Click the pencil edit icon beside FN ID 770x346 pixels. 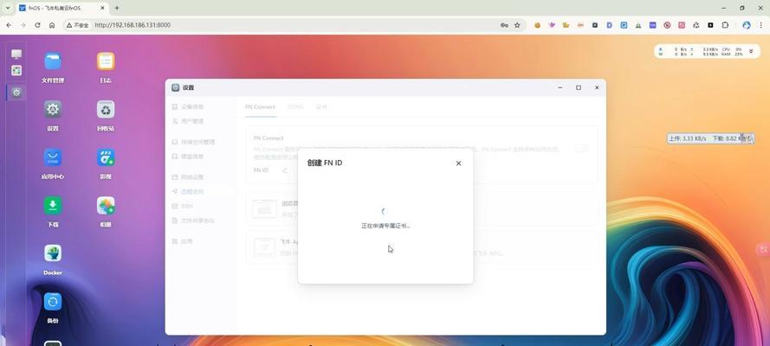[x=285, y=170]
